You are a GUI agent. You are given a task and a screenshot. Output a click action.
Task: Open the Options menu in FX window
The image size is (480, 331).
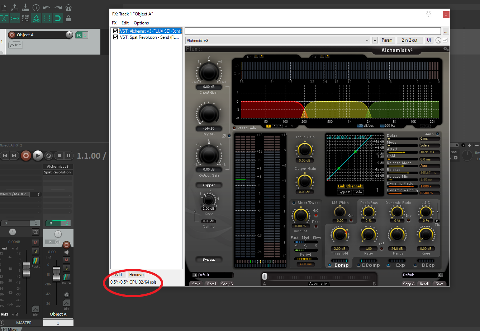coord(141,23)
